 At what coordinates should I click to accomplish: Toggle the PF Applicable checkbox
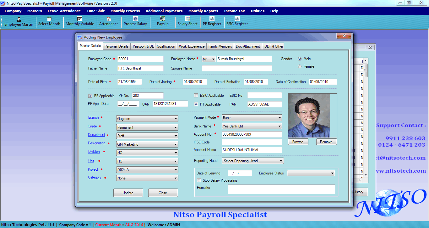click(x=90, y=96)
